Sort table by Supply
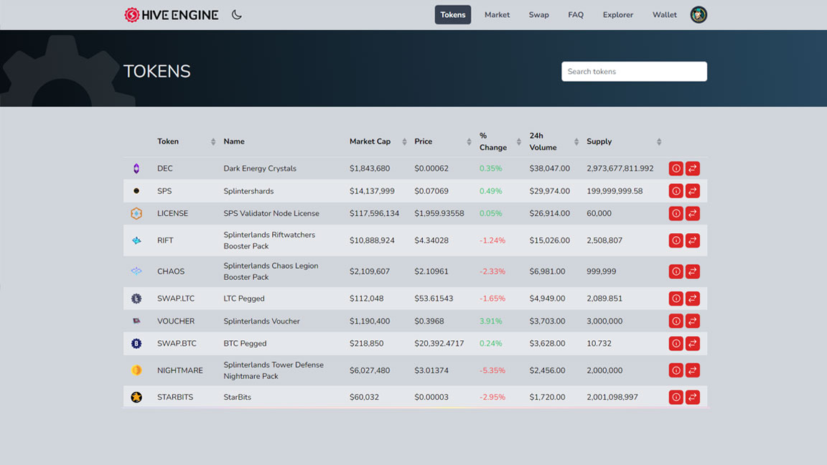Image resolution: width=827 pixels, height=465 pixels. point(659,142)
